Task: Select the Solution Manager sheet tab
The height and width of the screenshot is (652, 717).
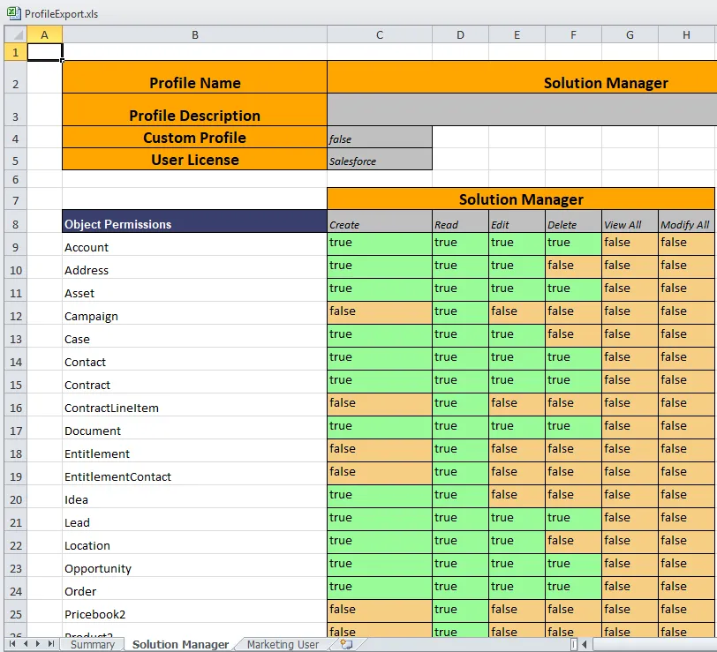Action: point(180,644)
